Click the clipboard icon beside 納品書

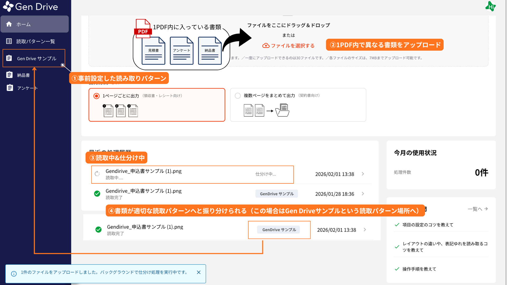[10, 75]
